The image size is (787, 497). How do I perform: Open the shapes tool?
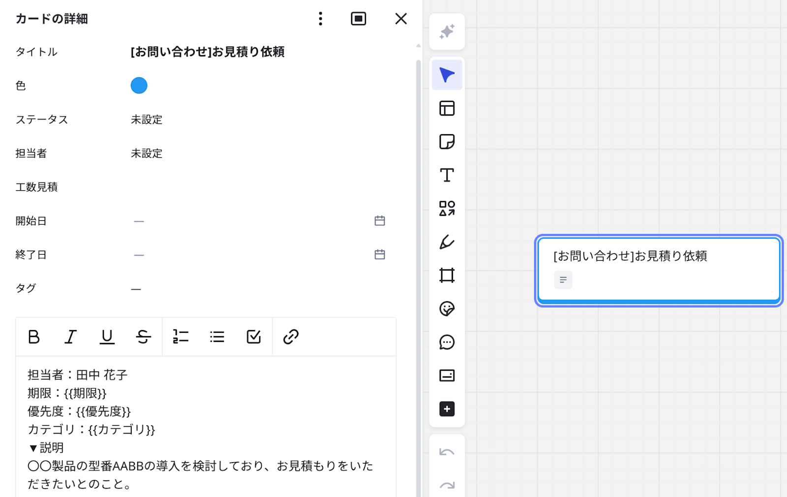[447, 208]
